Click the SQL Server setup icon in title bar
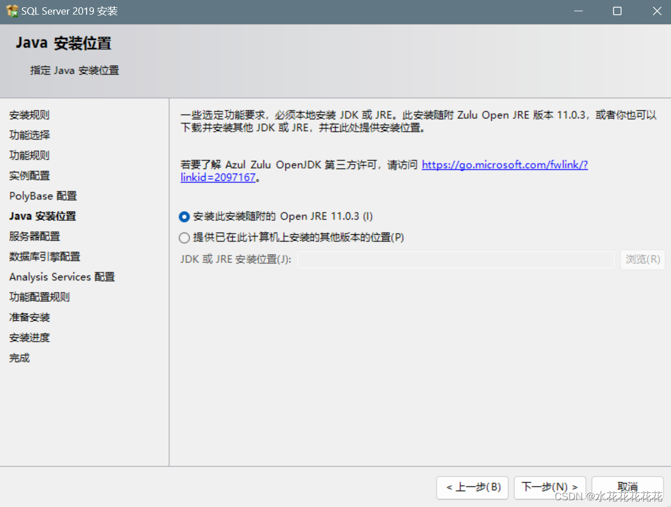 pyautogui.click(x=12, y=11)
